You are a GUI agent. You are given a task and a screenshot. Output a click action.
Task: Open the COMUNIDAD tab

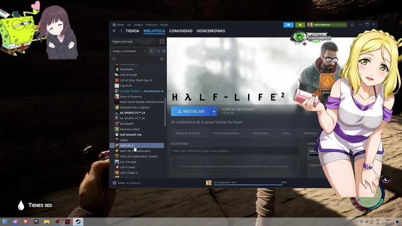coord(181,31)
